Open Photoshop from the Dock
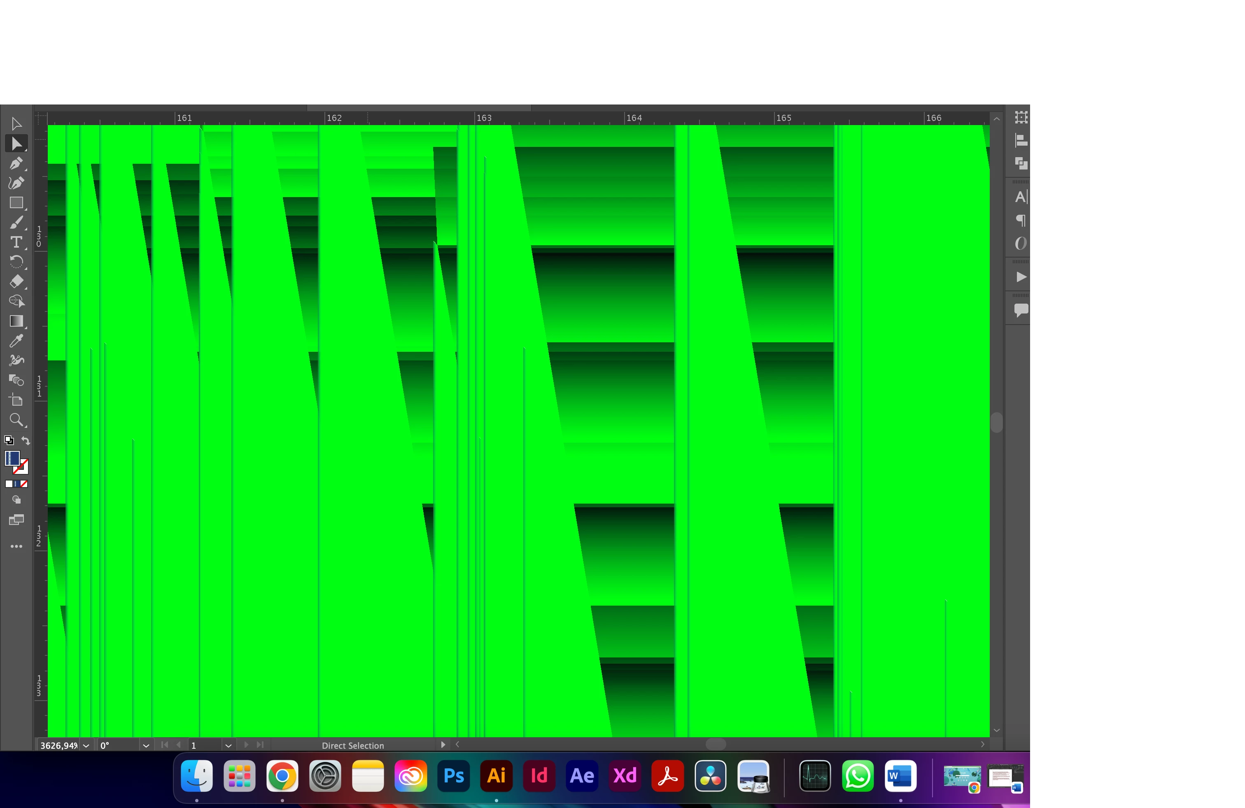This screenshot has width=1245, height=808. [x=454, y=775]
